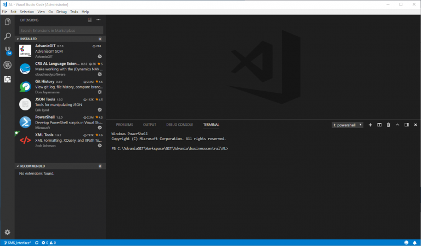
Task: Collapse the RECOMMENDED extensions section
Action: pyautogui.click(x=34, y=166)
